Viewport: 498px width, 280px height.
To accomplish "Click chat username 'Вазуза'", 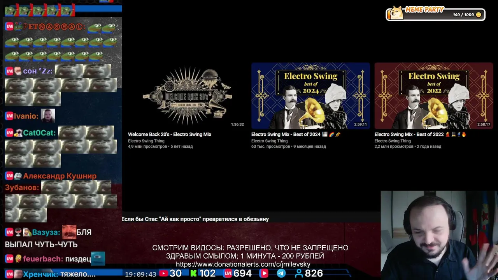I will pos(46,232).
